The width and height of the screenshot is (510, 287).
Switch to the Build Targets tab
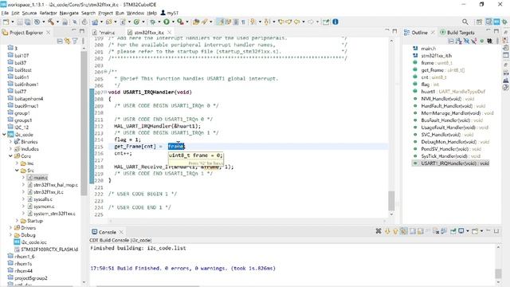tap(457, 33)
